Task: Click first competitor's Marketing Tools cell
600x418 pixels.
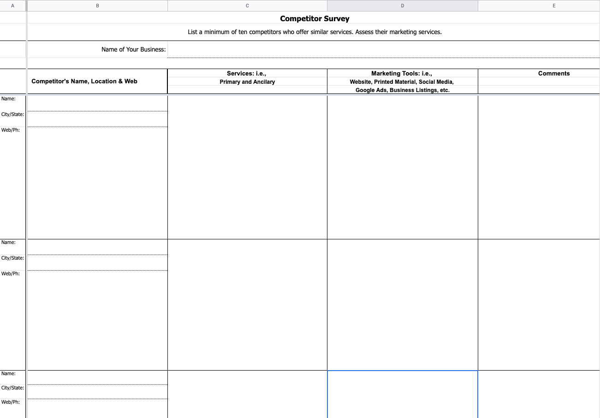Action: point(403,167)
